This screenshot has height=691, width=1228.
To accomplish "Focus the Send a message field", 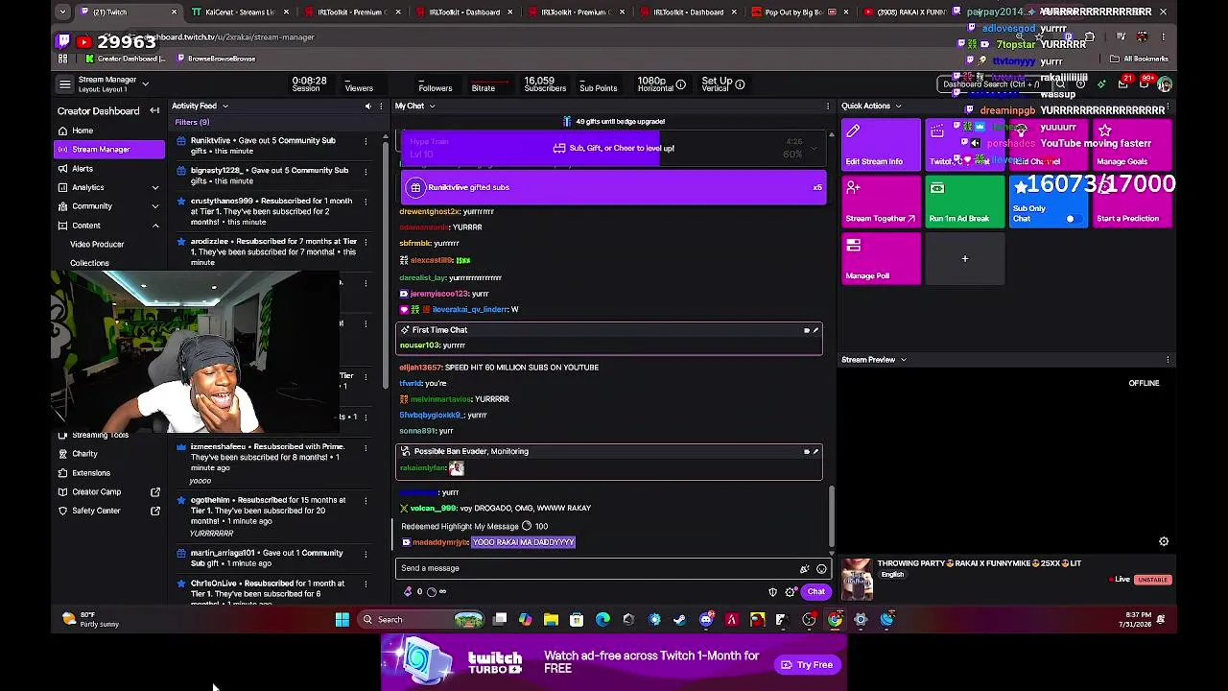I will pos(600,568).
